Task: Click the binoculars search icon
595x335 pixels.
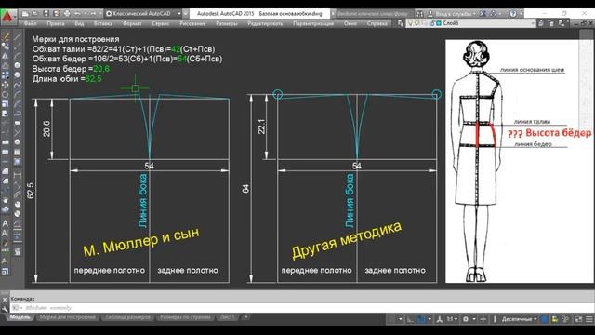Action: [419, 14]
